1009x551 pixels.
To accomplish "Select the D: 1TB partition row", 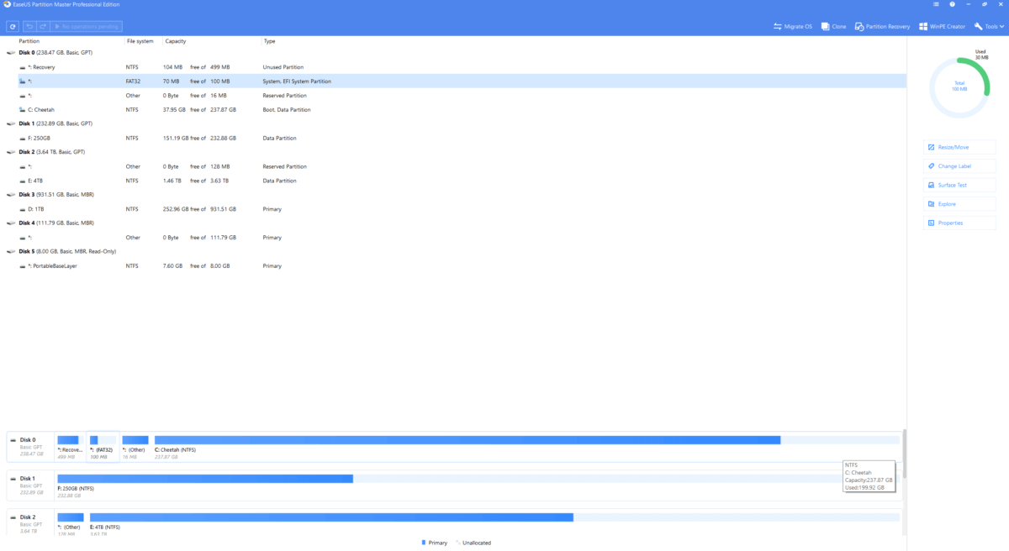I will 455,209.
